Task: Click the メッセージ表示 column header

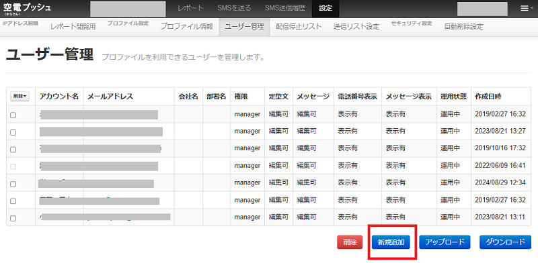Action: click(x=408, y=97)
